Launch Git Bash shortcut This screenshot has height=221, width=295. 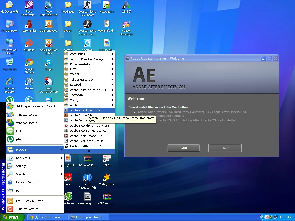click(x=29, y=45)
